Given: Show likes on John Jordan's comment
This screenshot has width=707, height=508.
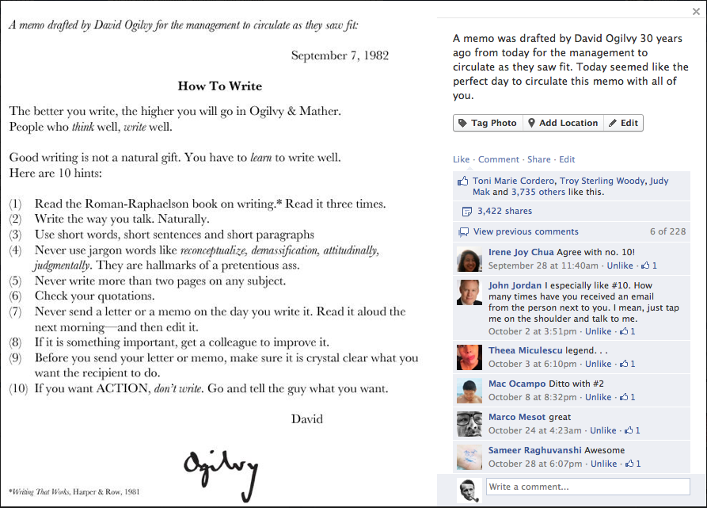Looking at the screenshot, I should [628, 331].
